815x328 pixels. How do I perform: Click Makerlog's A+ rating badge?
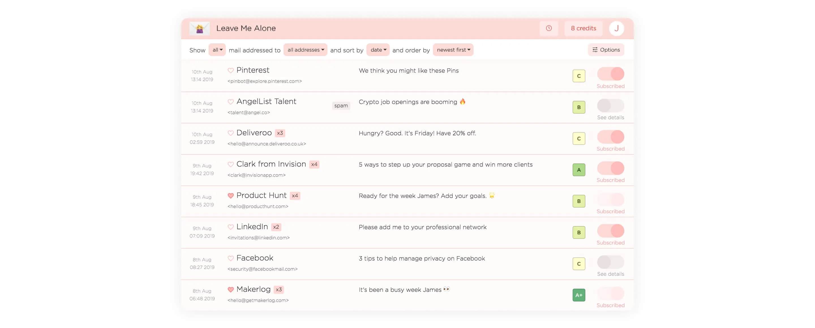click(x=579, y=295)
